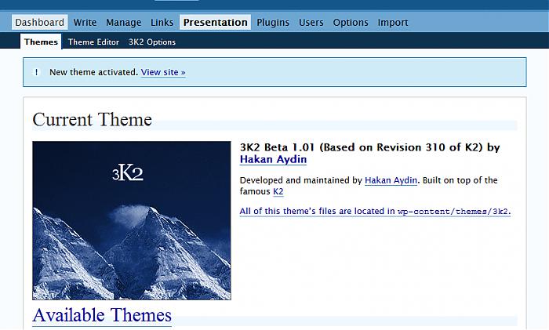The height and width of the screenshot is (330, 549).
Task: Open the Plugins section
Action: point(273,23)
